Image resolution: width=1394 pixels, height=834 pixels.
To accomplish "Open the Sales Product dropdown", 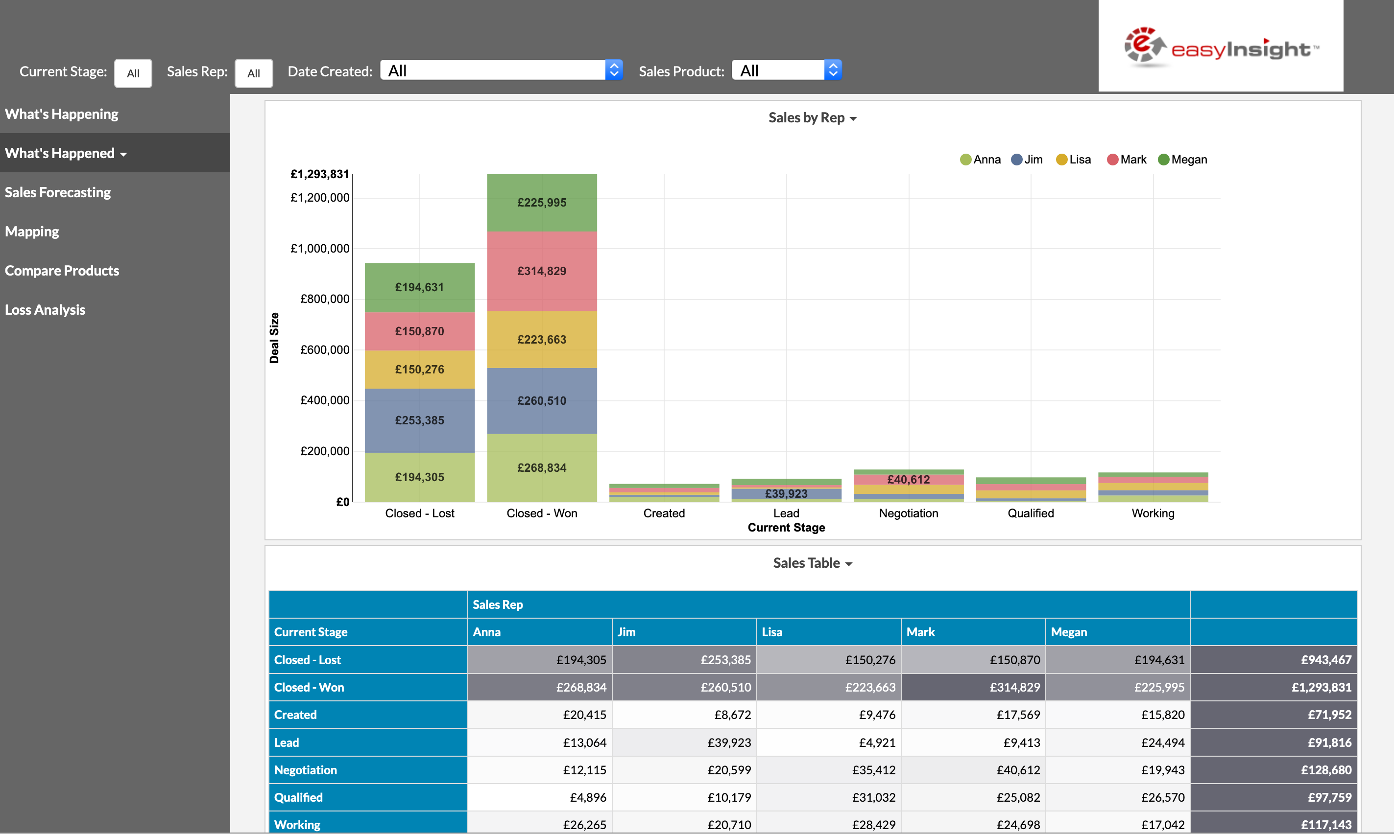I will tap(779, 69).
